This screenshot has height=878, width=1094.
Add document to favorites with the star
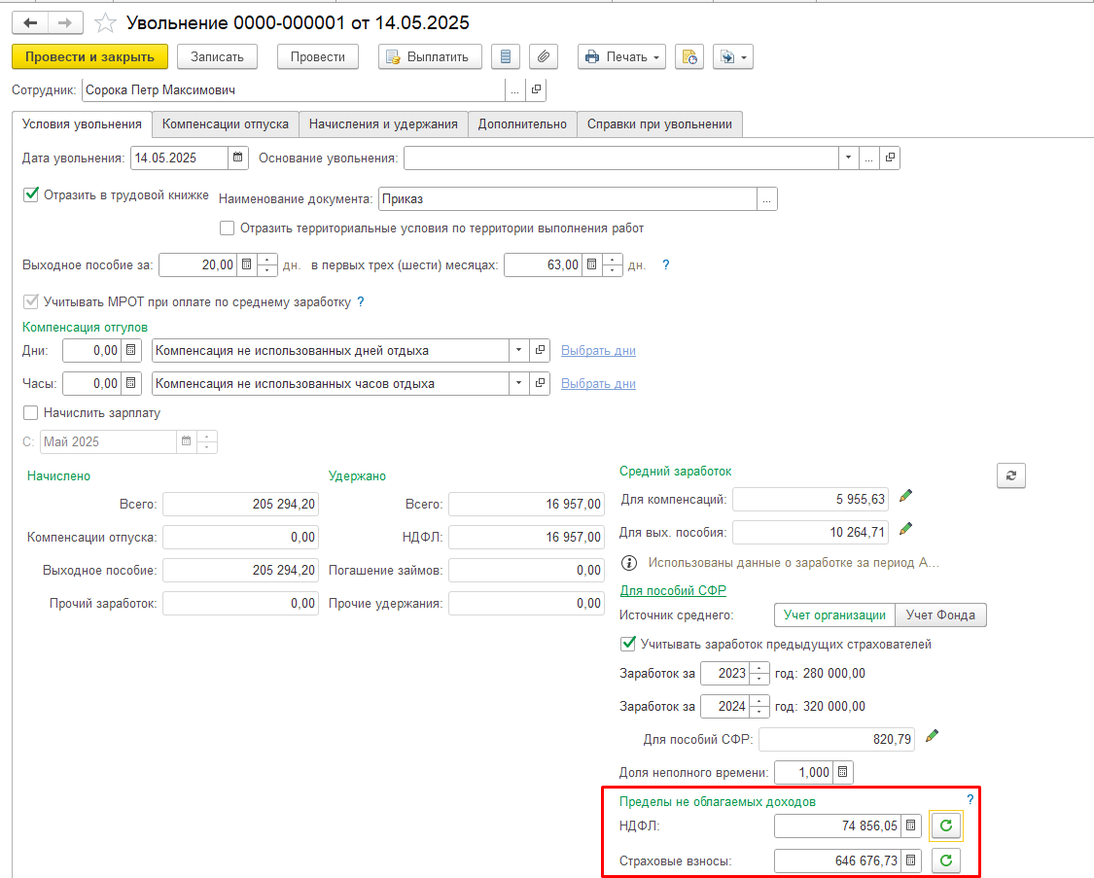[105, 23]
